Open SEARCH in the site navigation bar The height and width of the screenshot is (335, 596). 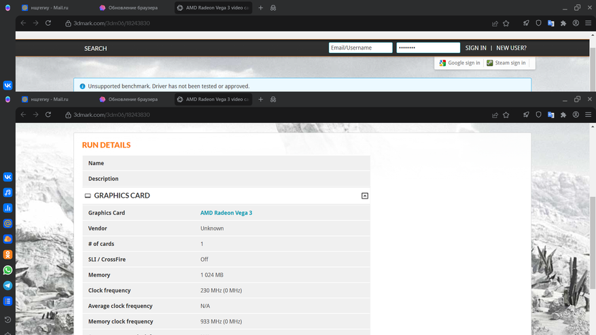pos(95,48)
